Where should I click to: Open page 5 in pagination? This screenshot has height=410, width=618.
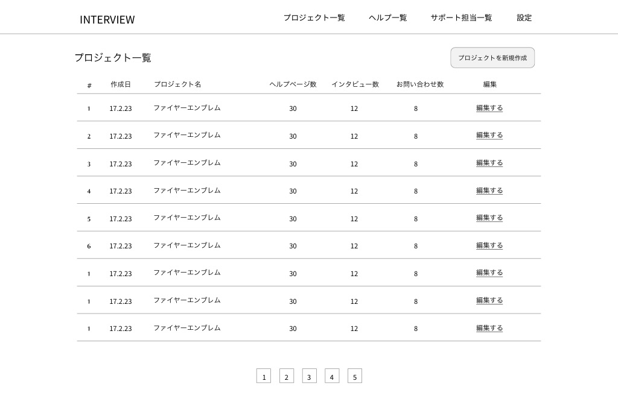[355, 376]
